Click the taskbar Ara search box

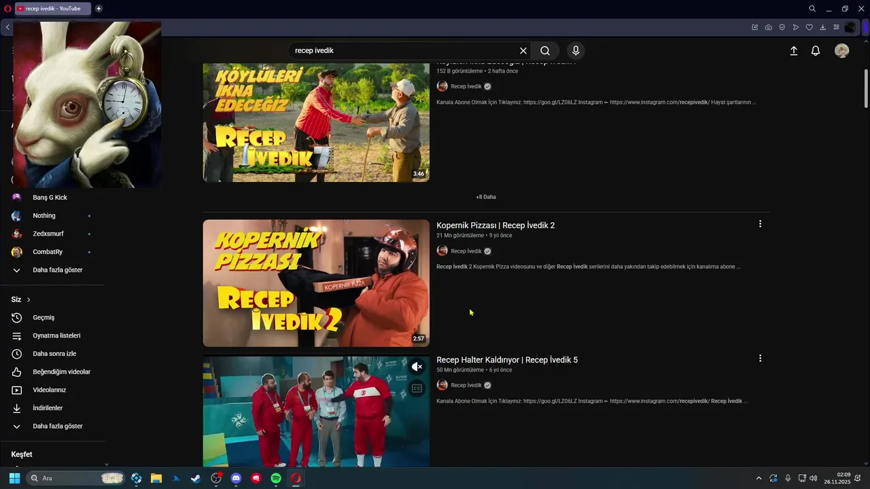[x=75, y=478]
